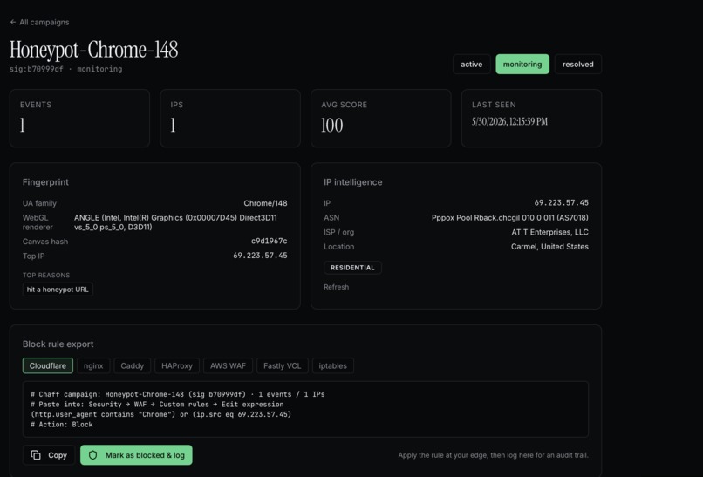Select the Cloudflare export tab
The width and height of the screenshot is (703, 477).
point(47,366)
